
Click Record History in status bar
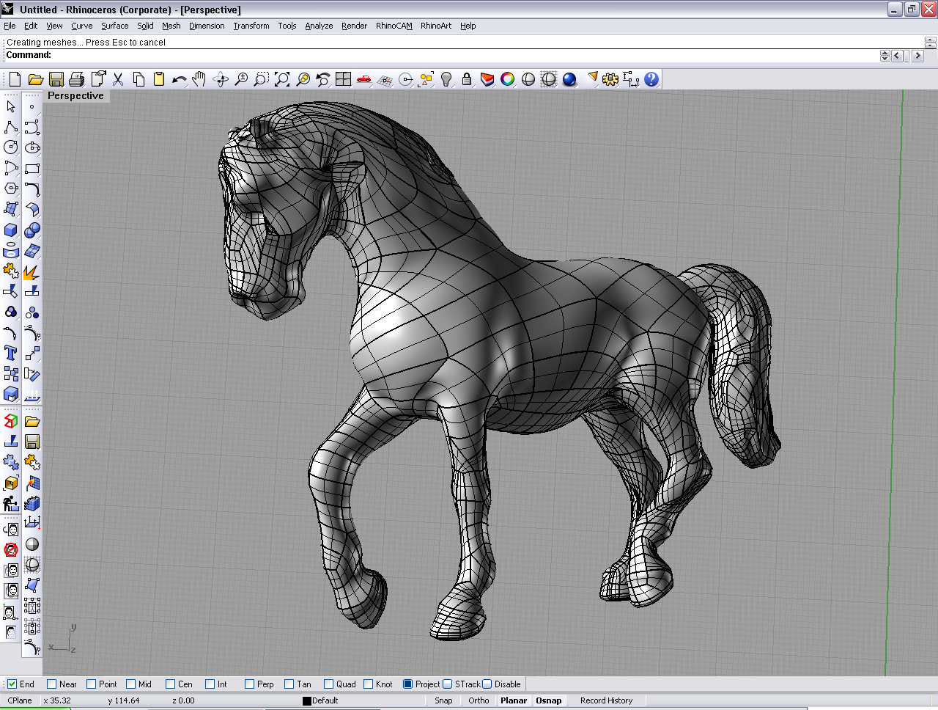point(606,700)
